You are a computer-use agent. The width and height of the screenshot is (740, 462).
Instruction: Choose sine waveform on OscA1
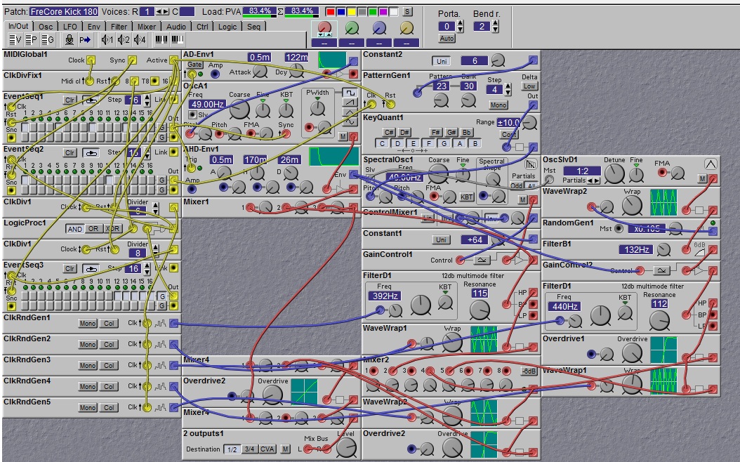[350, 121]
